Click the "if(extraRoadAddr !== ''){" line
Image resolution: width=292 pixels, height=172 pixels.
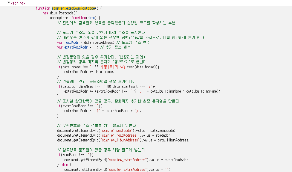click(x=80, y=106)
